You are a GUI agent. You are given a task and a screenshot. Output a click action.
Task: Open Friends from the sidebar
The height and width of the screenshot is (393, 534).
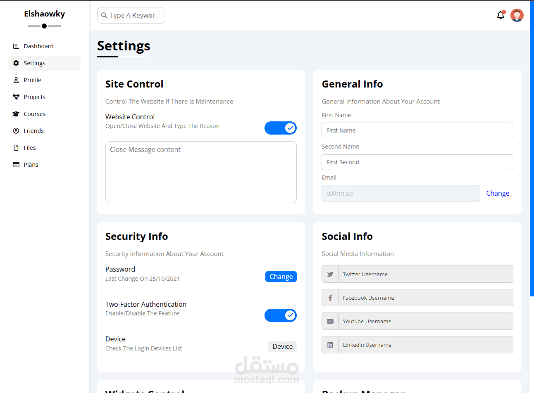(x=44, y=131)
